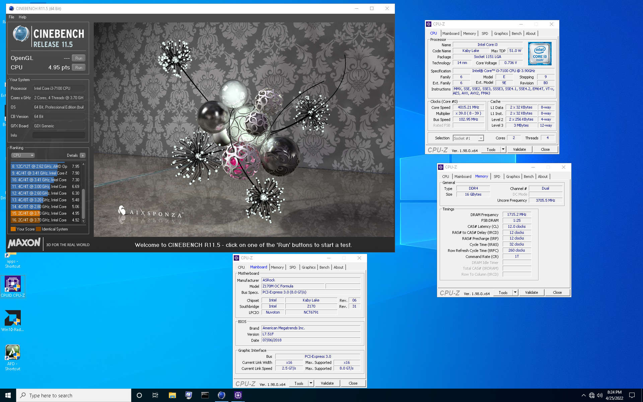Select ranking row 16. 2C/4T score 4.92
Screen dimensions: 643x402
pyautogui.click(x=46, y=220)
